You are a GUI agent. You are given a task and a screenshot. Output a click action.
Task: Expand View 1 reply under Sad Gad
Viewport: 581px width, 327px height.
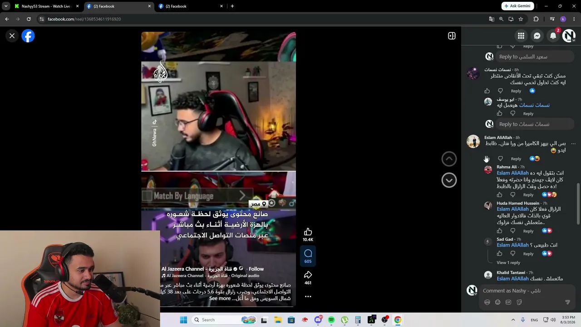pos(508,263)
